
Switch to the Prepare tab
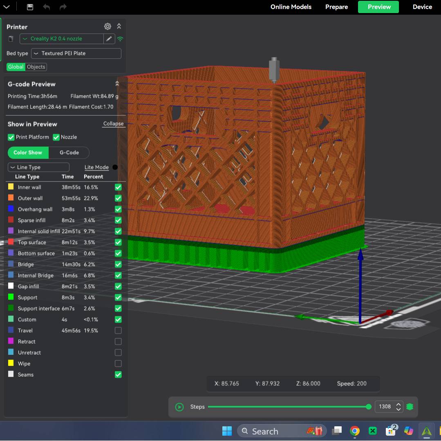(336, 7)
